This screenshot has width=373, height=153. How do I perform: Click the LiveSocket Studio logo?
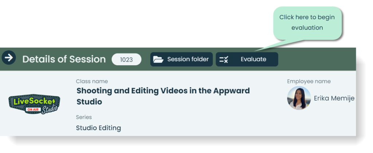pyautogui.click(x=34, y=104)
